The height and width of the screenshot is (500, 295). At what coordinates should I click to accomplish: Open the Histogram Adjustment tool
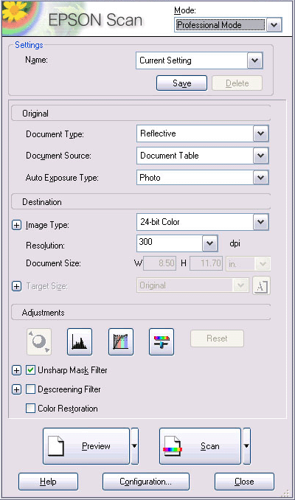coord(80,341)
